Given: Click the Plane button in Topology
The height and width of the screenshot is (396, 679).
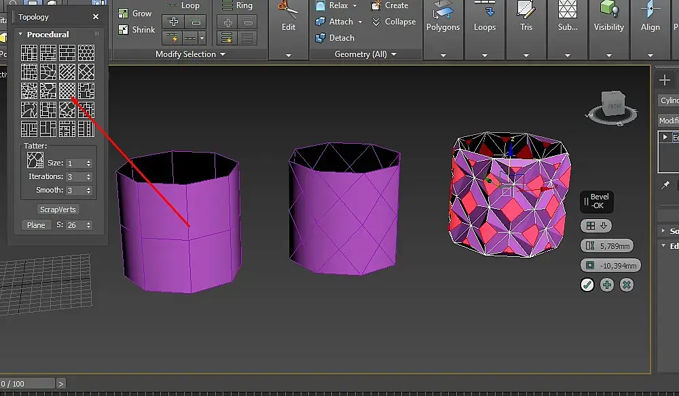Looking at the screenshot, I should click(x=36, y=225).
